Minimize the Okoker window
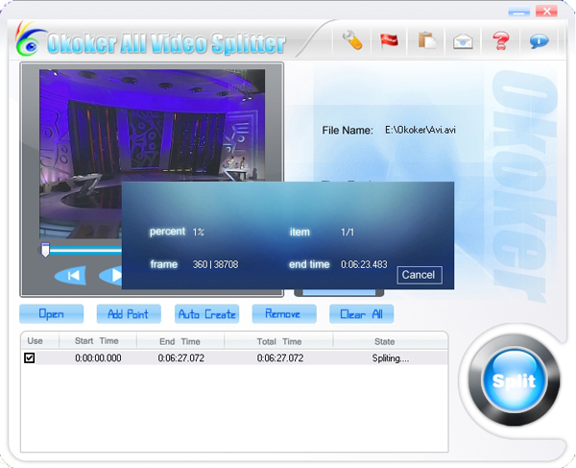 tap(519, 12)
